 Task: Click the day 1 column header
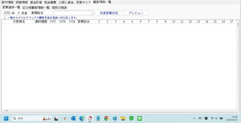click(99, 22)
